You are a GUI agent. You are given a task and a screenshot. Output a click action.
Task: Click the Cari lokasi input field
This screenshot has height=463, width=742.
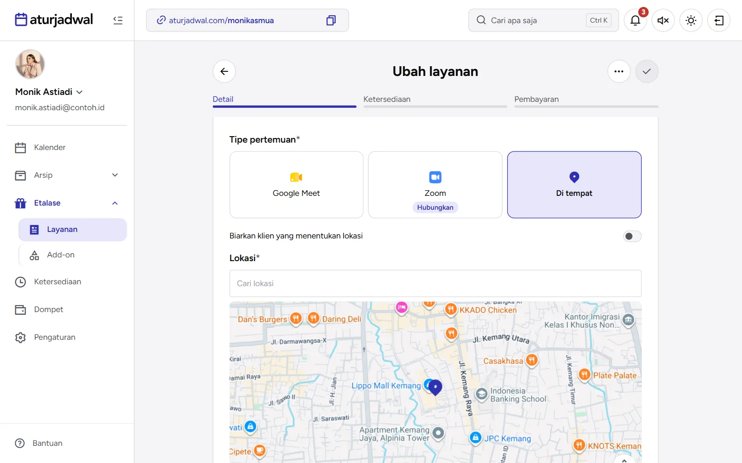(x=435, y=283)
